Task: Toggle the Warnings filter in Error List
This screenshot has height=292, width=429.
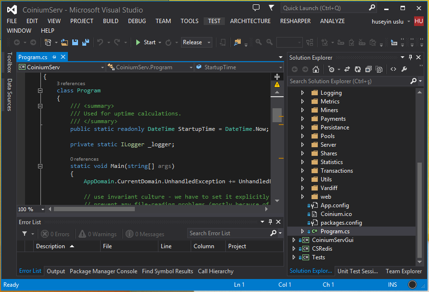Action: (97, 234)
